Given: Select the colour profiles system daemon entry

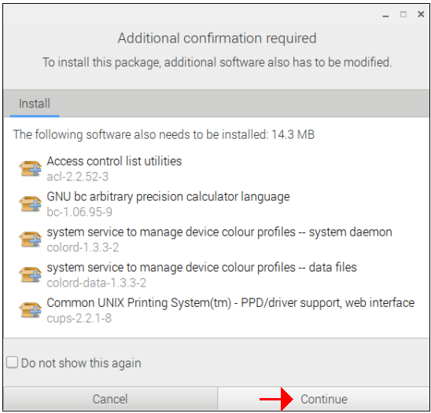Looking at the screenshot, I should coord(216,239).
